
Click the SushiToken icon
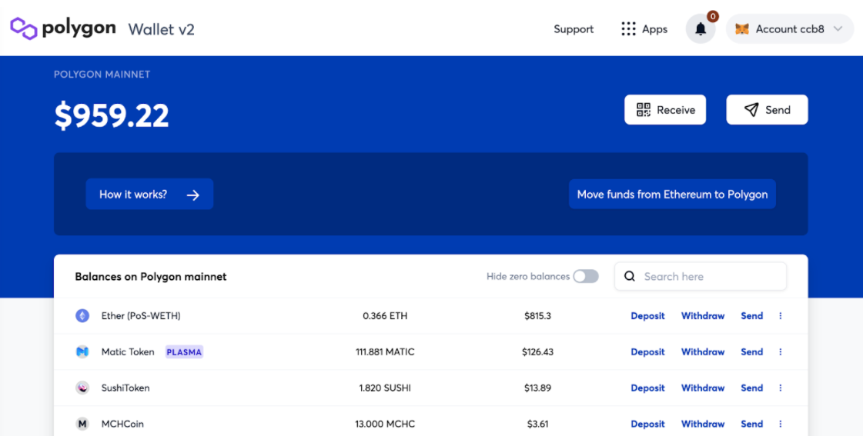tap(82, 388)
